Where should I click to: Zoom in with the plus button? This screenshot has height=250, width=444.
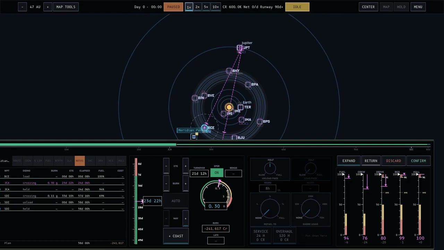[48, 7]
